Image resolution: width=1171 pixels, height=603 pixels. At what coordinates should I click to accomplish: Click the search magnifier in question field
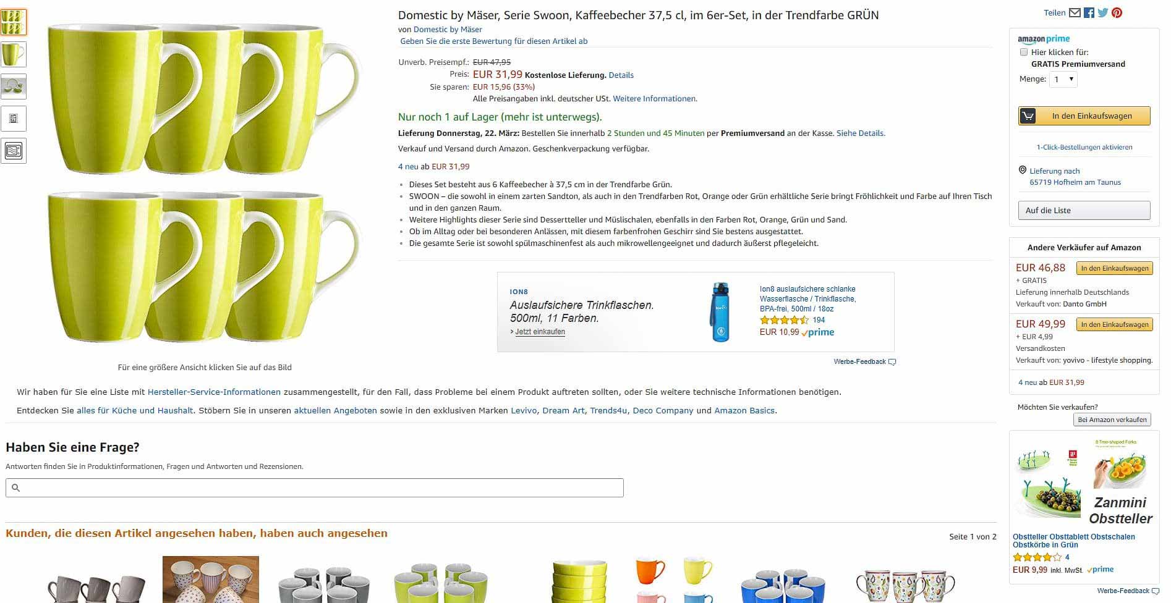pyautogui.click(x=16, y=488)
